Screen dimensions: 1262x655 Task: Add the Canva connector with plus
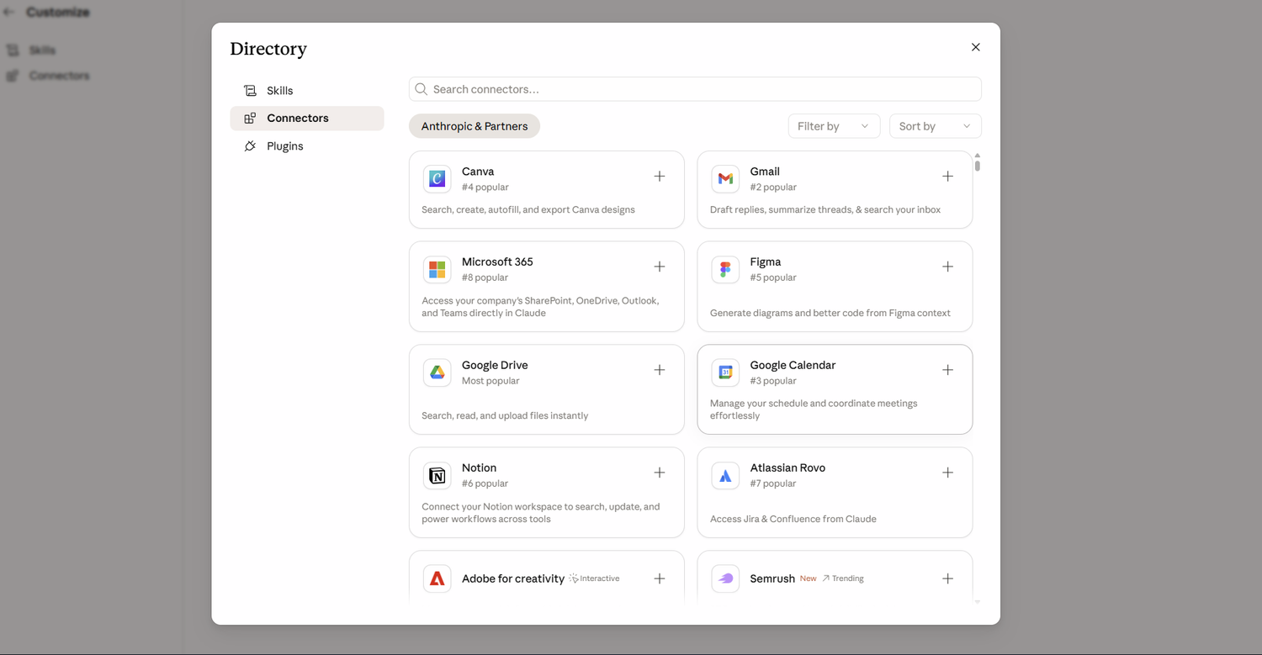pos(660,177)
